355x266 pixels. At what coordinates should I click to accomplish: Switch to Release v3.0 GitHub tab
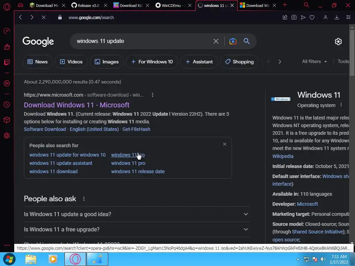89,5
